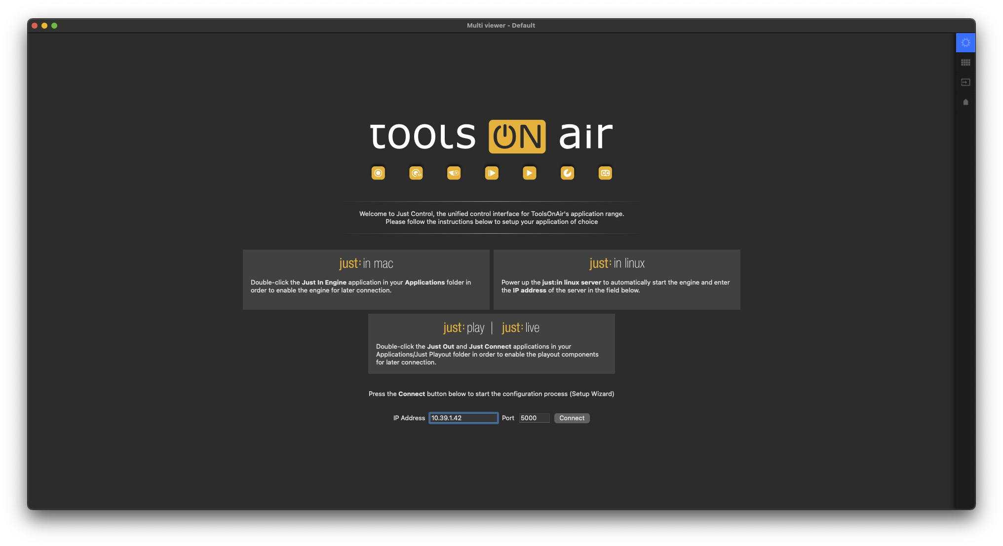Viewport: 1003px width, 546px height.
Task: Click the swirl circle app icon
Action: [x=568, y=173]
